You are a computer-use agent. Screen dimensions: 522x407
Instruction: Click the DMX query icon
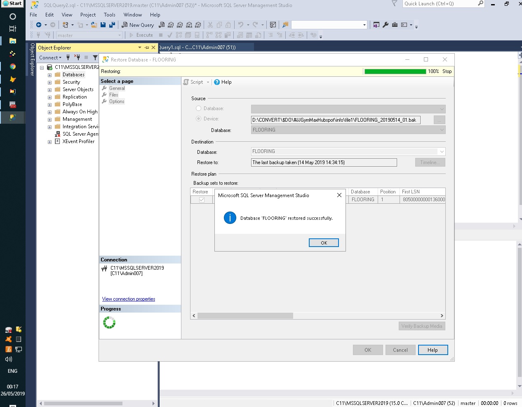tap(180, 25)
